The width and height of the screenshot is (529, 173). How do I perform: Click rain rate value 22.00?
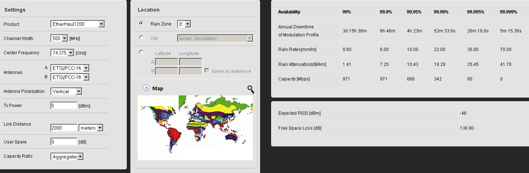[x=439, y=50]
